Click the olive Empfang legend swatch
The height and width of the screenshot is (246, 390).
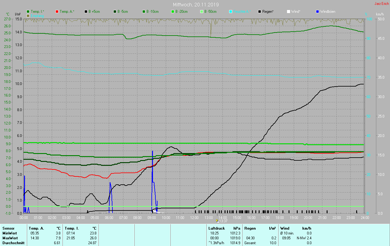click(x=28, y=15)
